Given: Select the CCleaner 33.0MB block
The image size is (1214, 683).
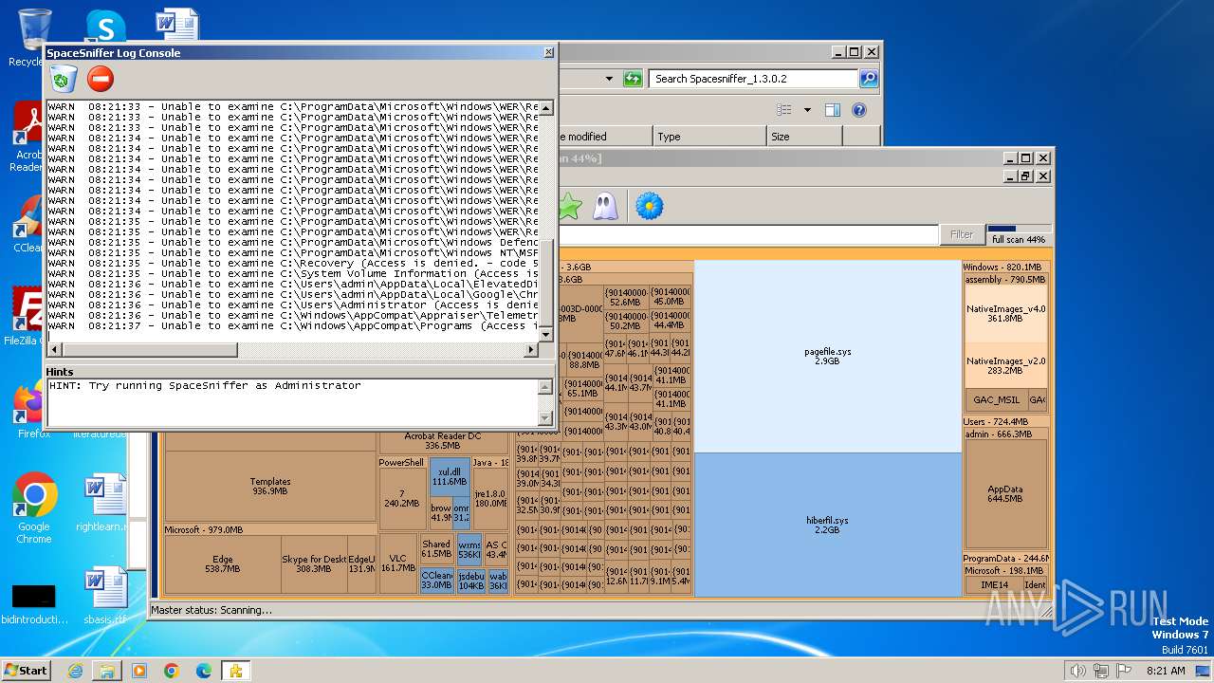Looking at the screenshot, I should point(436,581).
